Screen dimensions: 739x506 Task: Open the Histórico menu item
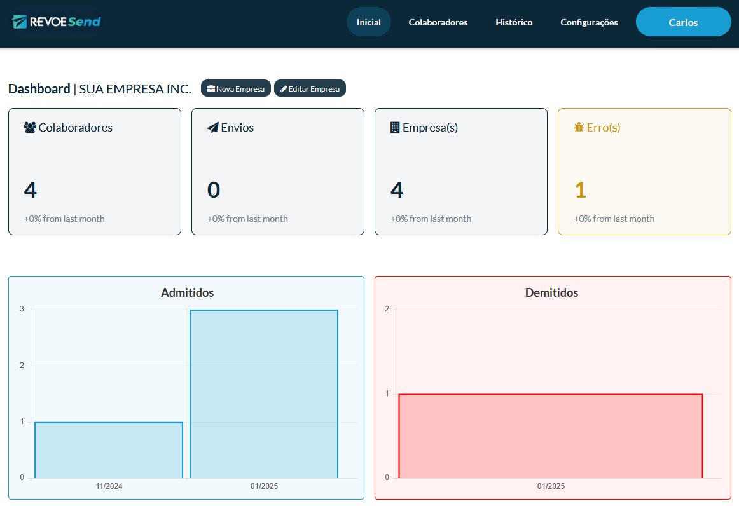[x=515, y=22]
